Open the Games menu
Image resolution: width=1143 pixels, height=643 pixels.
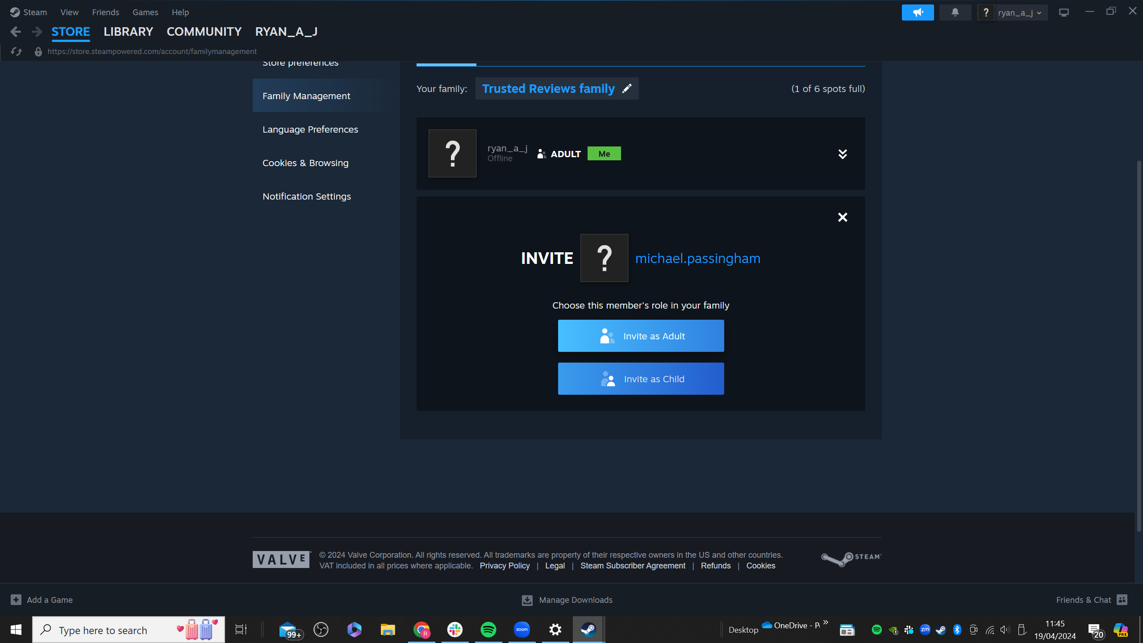pyautogui.click(x=145, y=12)
